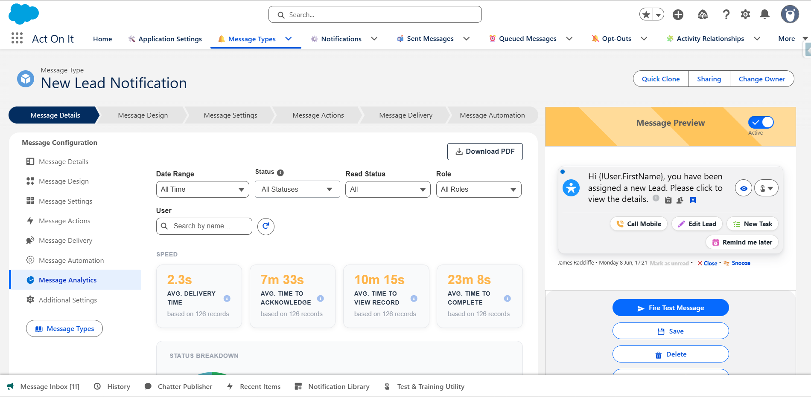The image size is (811, 397).
Task: Click the Message Type cube icon
Action: 26,79
